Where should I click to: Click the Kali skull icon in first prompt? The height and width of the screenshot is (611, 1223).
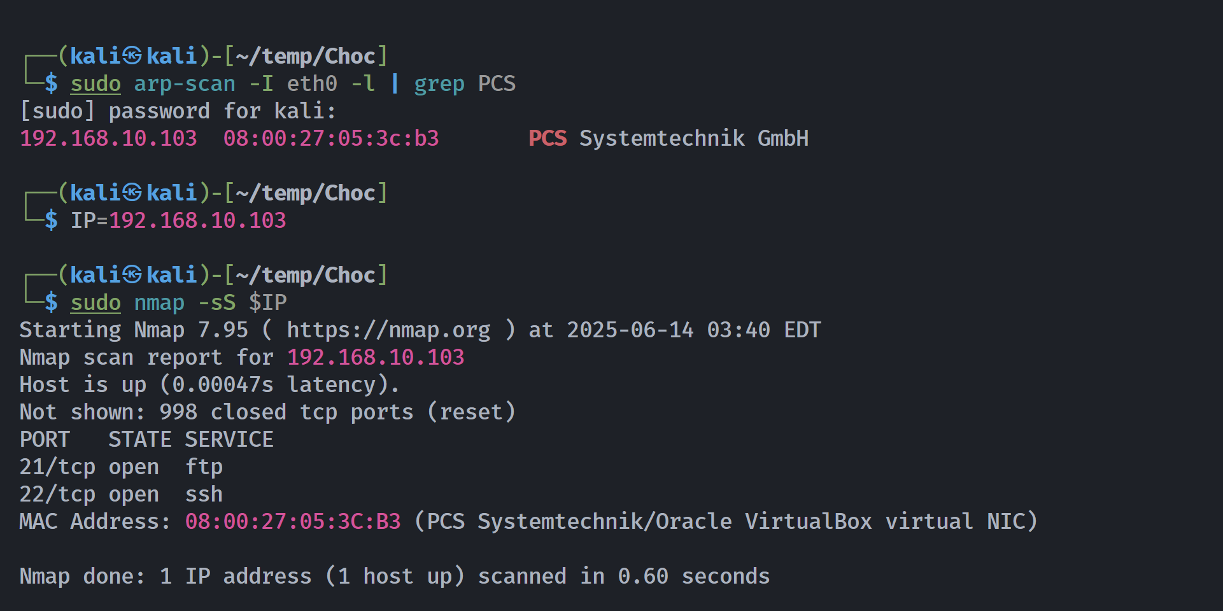(132, 56)
